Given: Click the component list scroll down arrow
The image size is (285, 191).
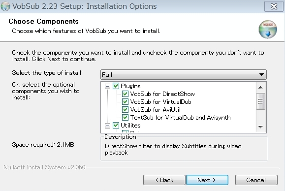Looking at the screenshot, I should coord(260,127).
